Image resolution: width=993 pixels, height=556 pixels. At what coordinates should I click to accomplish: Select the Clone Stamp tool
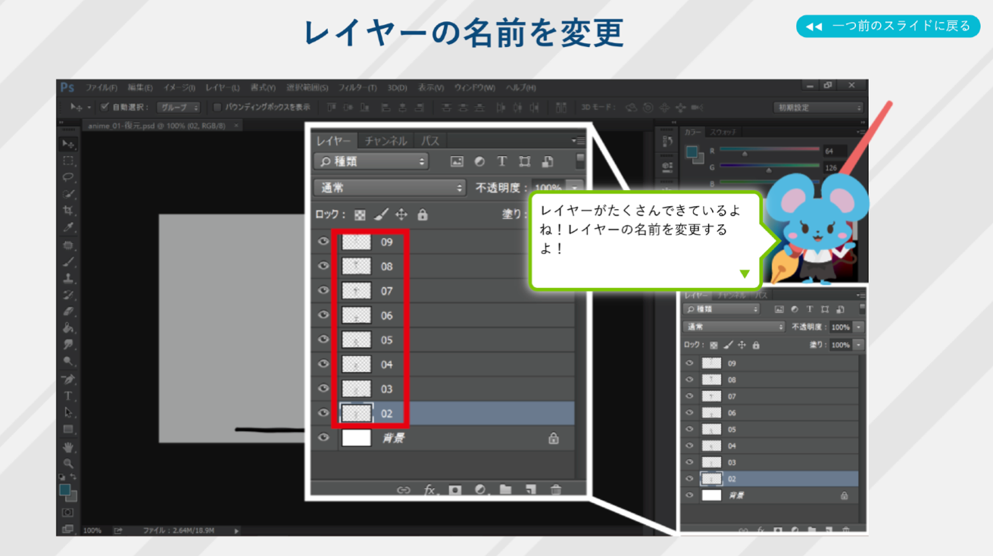click(x=68, y=278)
